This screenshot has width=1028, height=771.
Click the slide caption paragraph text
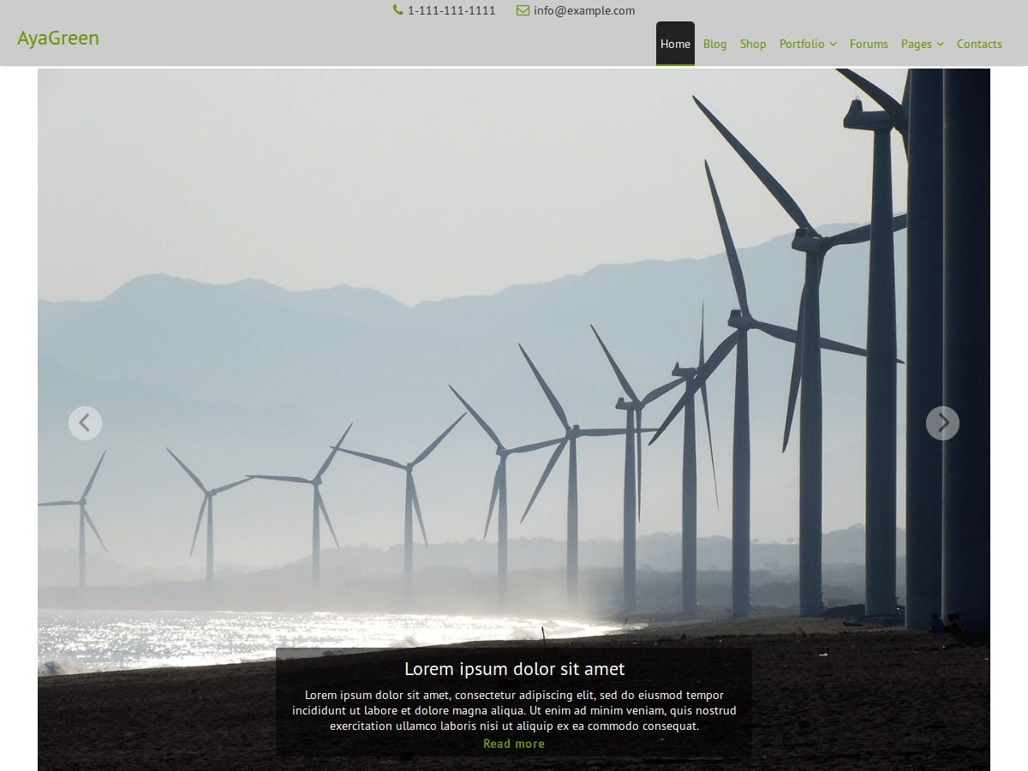[514, 710]
